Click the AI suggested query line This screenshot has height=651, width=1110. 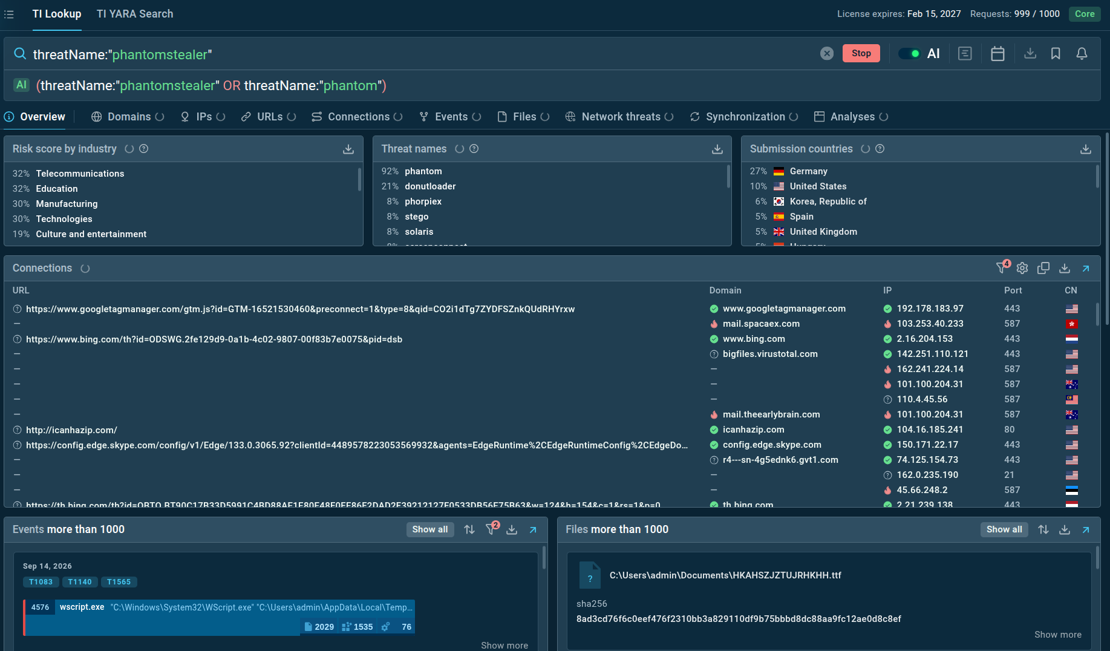[211, 85]
